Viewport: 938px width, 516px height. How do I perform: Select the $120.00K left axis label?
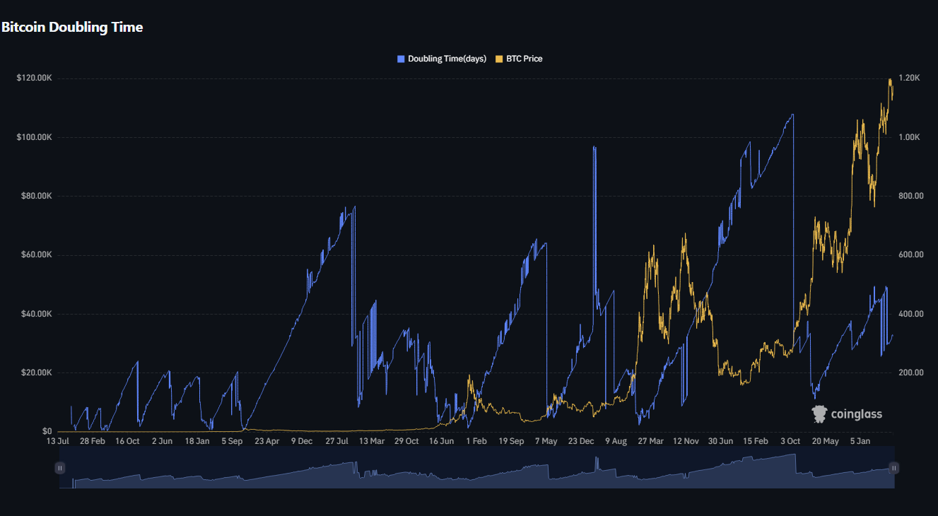tap(34, 78)
